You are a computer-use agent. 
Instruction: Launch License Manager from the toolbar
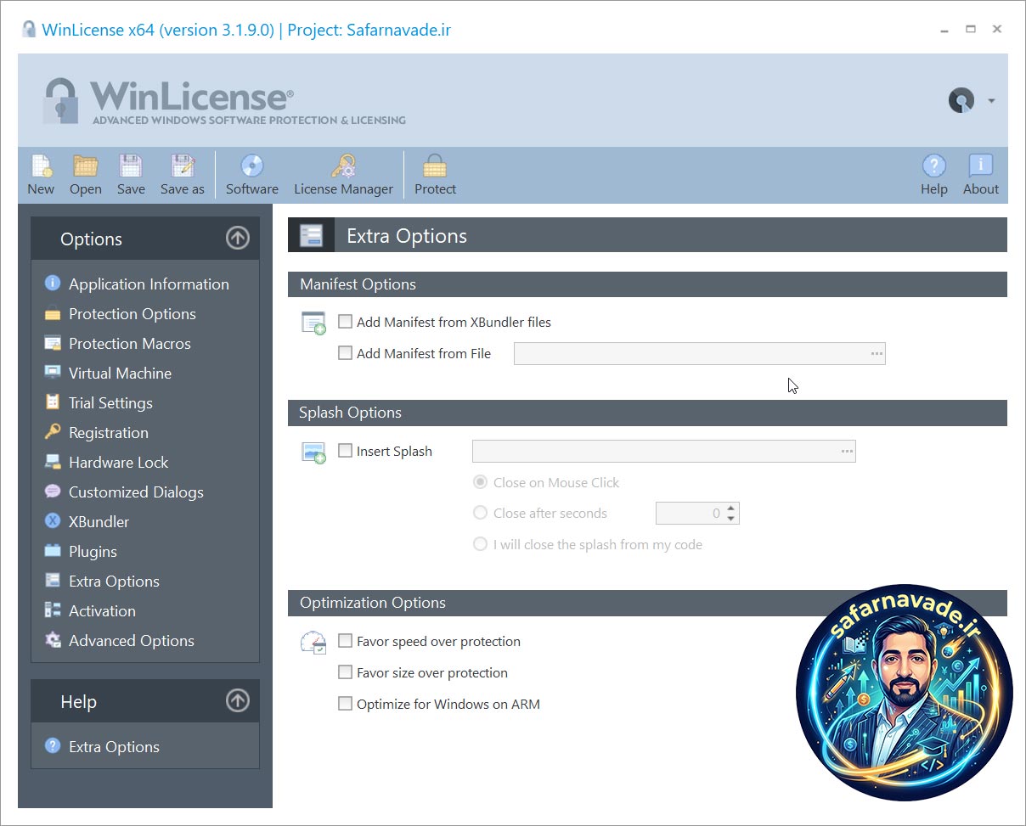click(344, 166)
